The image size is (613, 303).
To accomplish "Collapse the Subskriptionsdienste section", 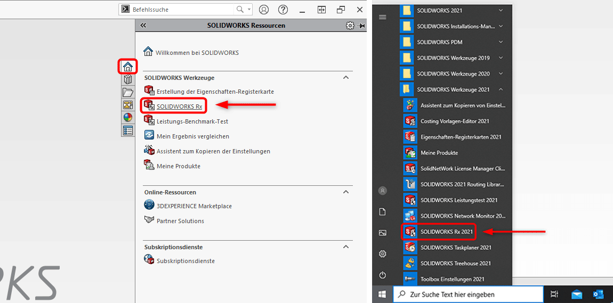I will click(x=345, y=247).
